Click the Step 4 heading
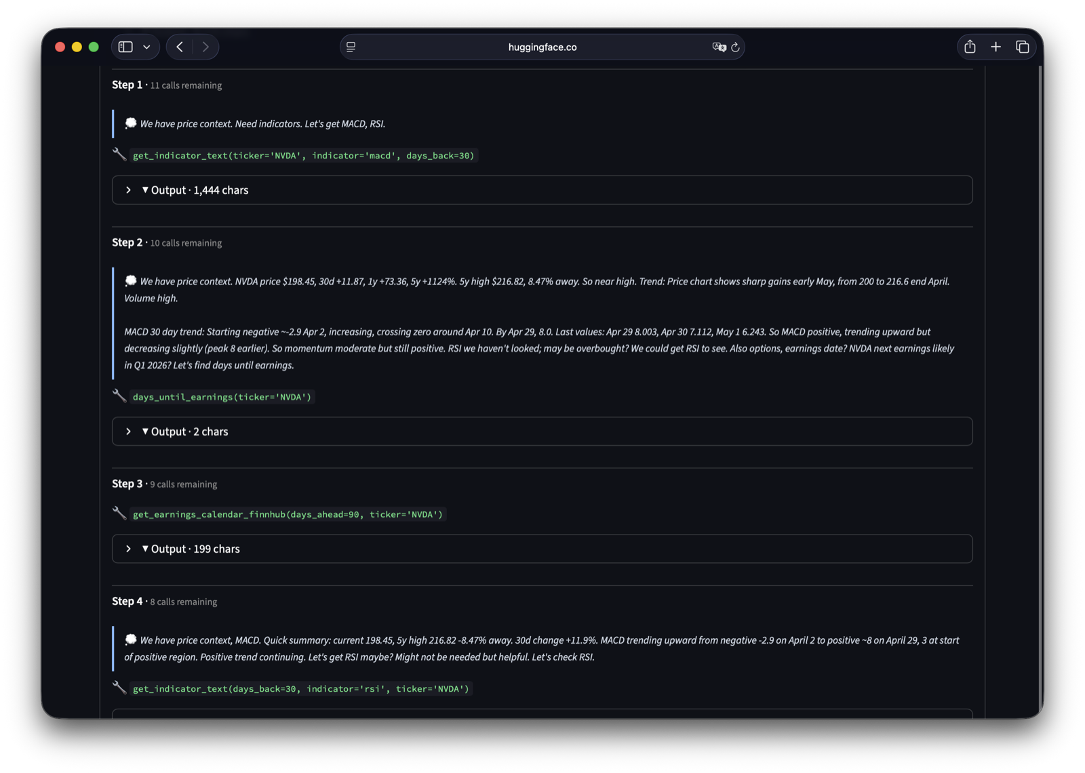The image size is (1085, 773). (127, 602)
